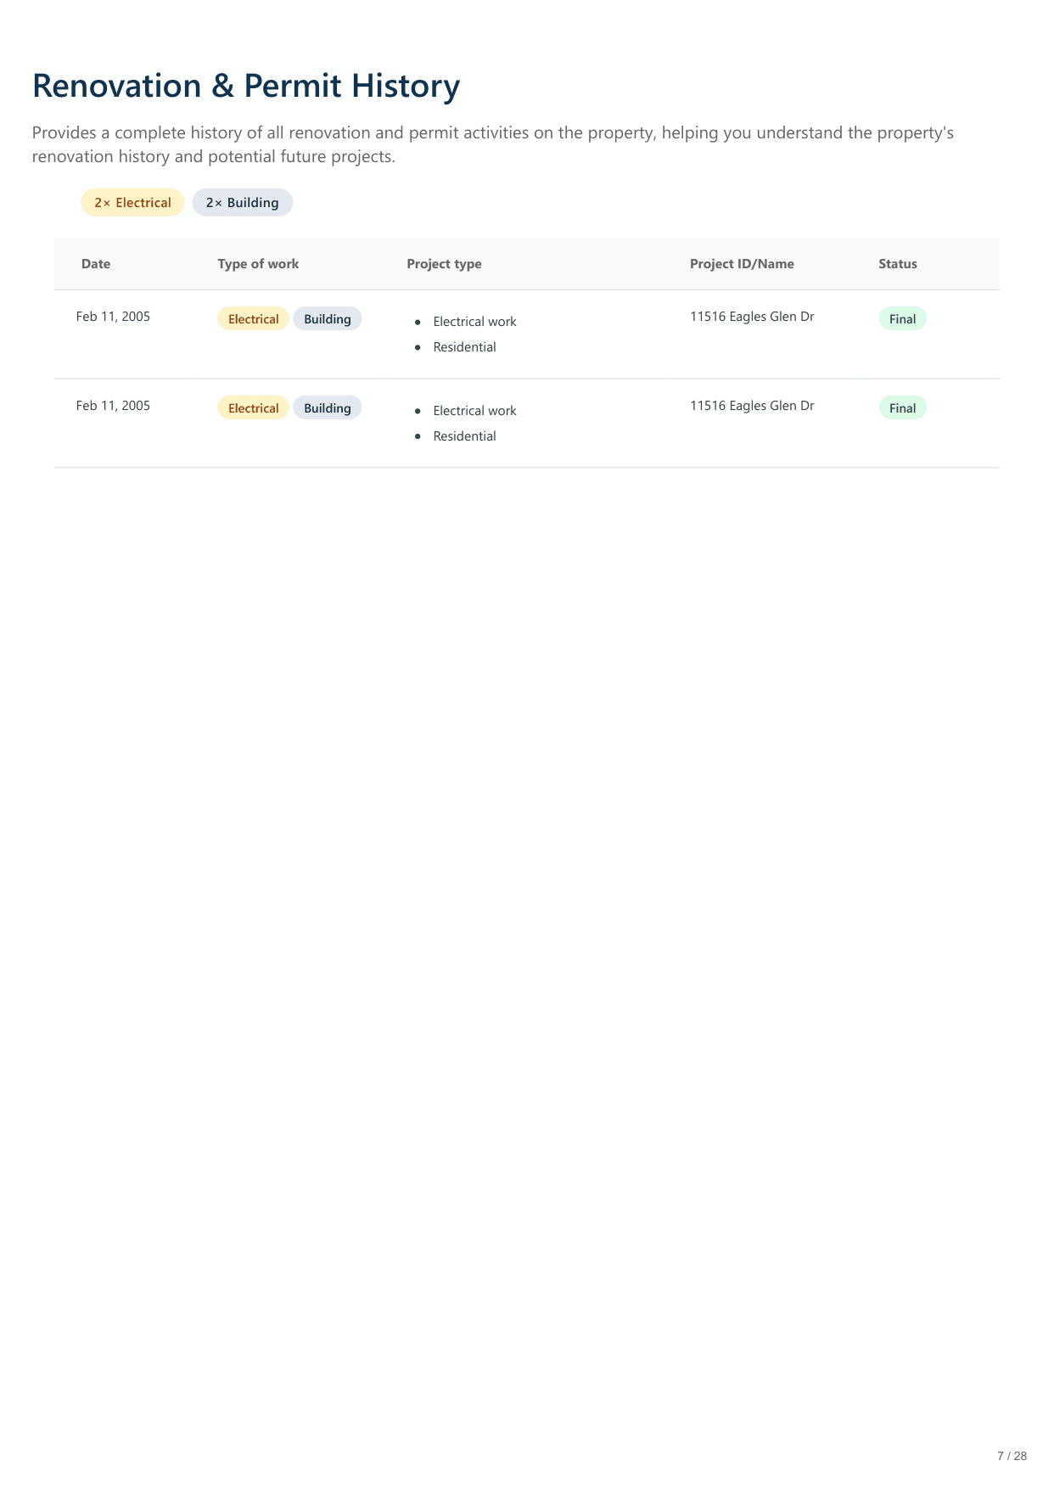This screenshot has width=1054, height=1489.
Task: Click "Electrical work" bullet in the first row
Action: (x=474, y=322)
